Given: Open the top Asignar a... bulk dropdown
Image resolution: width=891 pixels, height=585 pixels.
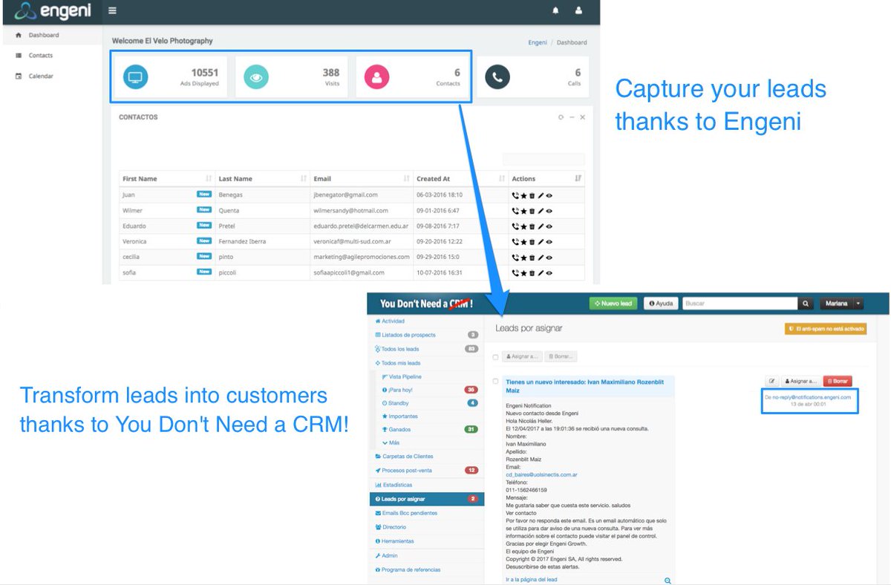Looking at the screenshot, I should (x=522, y=357).
